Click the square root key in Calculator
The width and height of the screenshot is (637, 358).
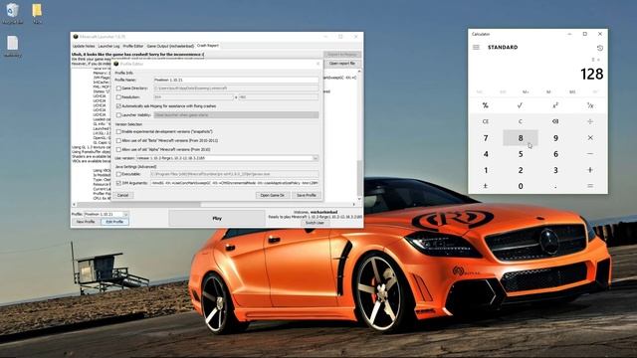520,105
